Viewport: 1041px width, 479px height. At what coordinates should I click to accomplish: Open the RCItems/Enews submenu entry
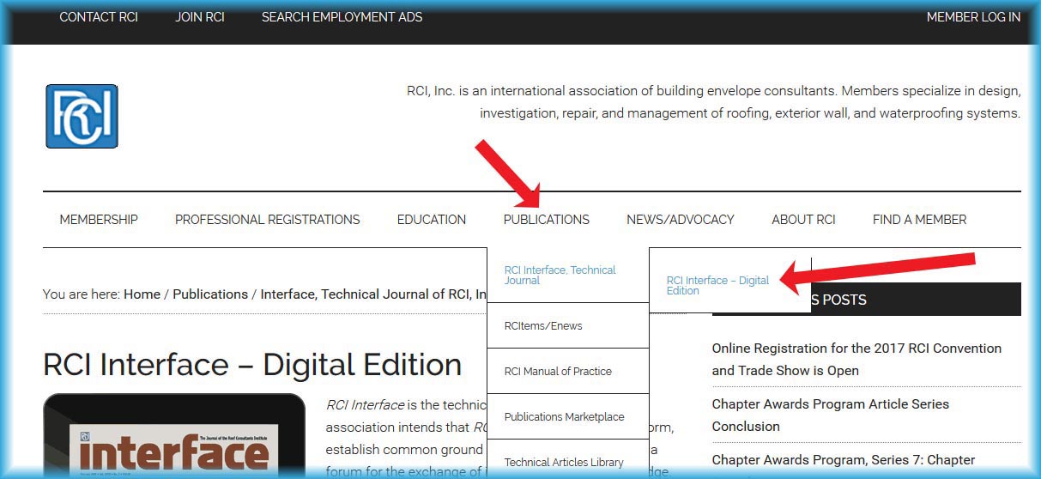point(543,326)
